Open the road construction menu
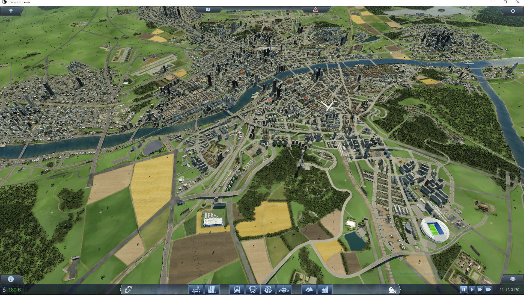524x295 pixels. tap(212, 289)
